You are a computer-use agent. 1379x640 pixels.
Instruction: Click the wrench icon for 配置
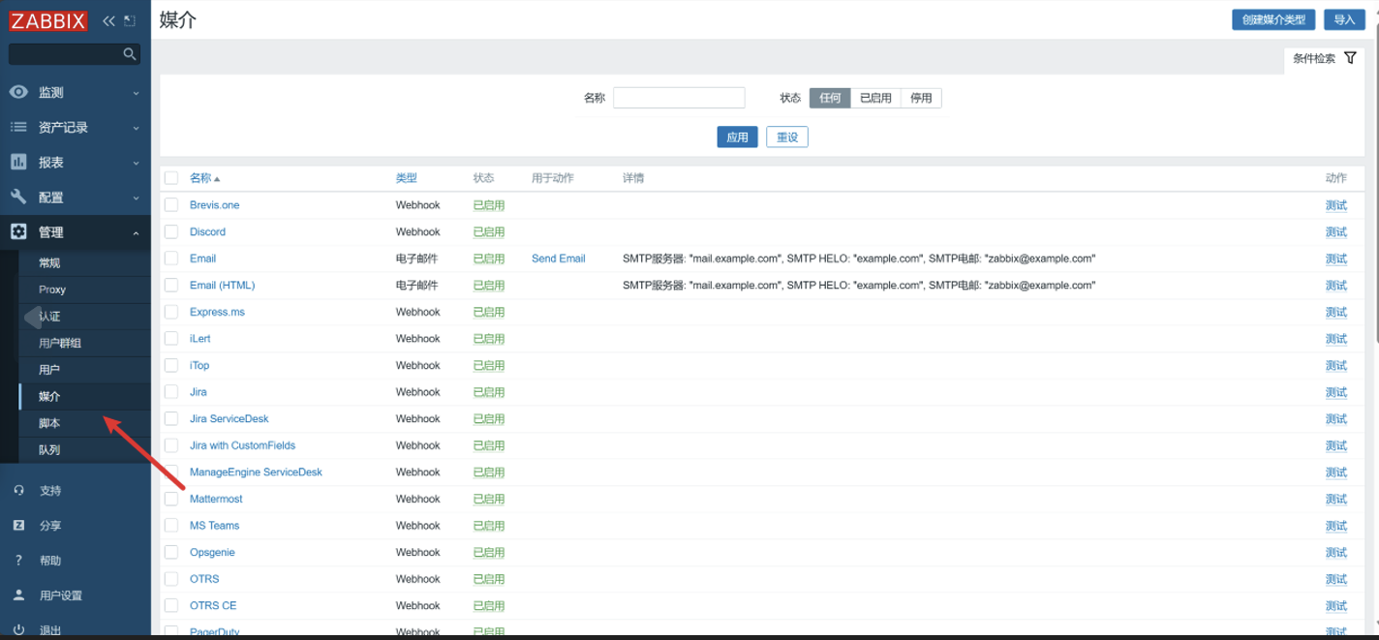tap(18, 197)
